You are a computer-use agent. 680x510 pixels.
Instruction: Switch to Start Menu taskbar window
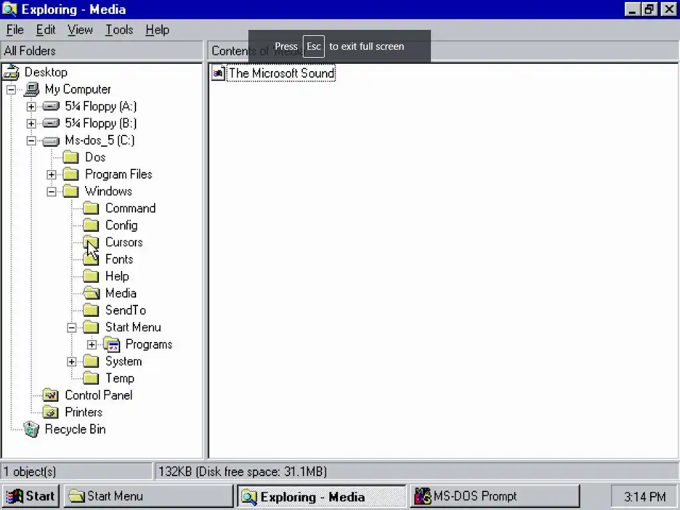point(149,496)
